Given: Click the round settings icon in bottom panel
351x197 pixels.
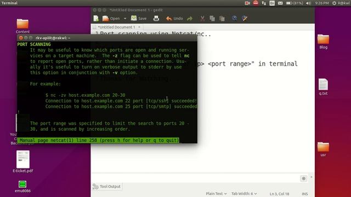Looking at the screenshot, I should point(303,178).
